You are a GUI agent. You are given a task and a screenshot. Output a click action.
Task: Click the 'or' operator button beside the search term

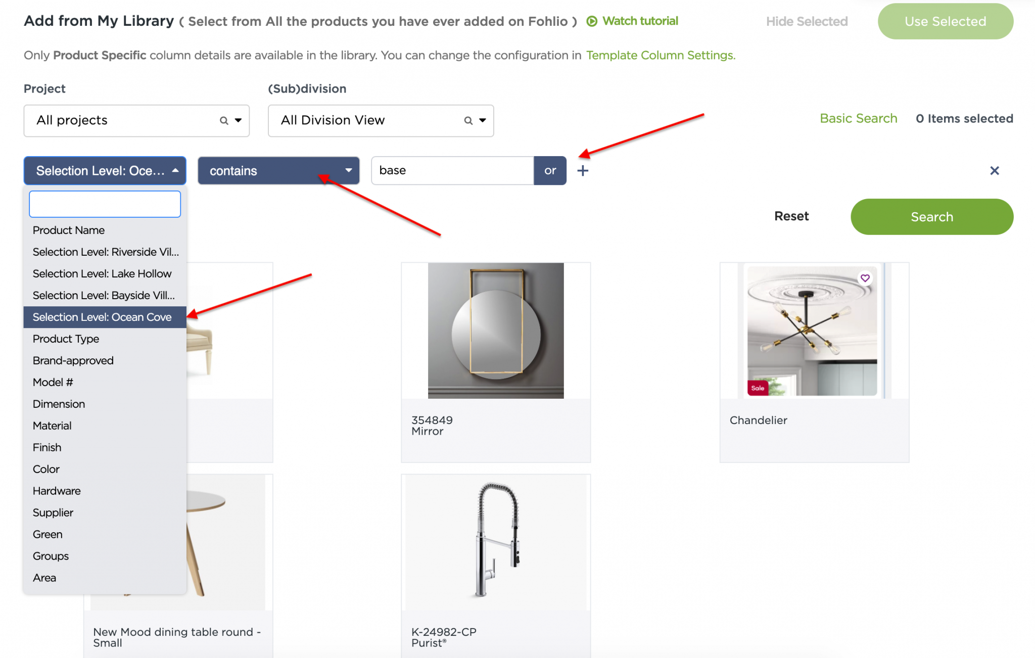point(550,170)
